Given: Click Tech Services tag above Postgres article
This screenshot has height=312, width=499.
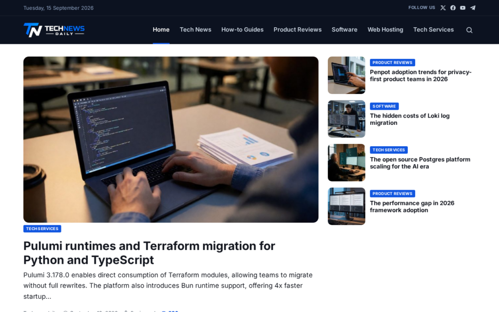Looking at the screenshot, I should pyautogui.click(x=388, y=150).
